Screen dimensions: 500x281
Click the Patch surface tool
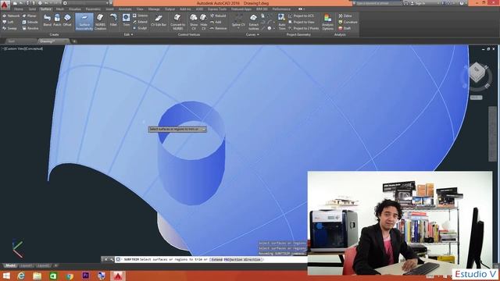[x=57, y=20]
